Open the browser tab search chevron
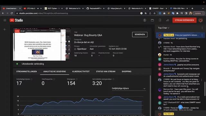 pyautogui.click(x=203, y=8)
